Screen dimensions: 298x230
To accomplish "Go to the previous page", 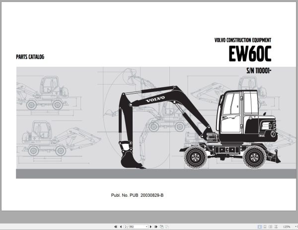I will [x=121, y=227].
